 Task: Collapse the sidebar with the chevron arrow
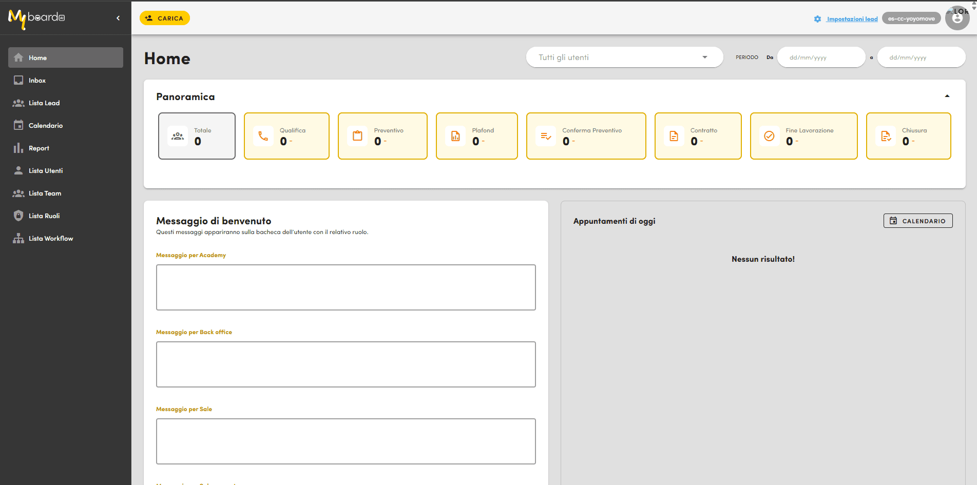118,18
